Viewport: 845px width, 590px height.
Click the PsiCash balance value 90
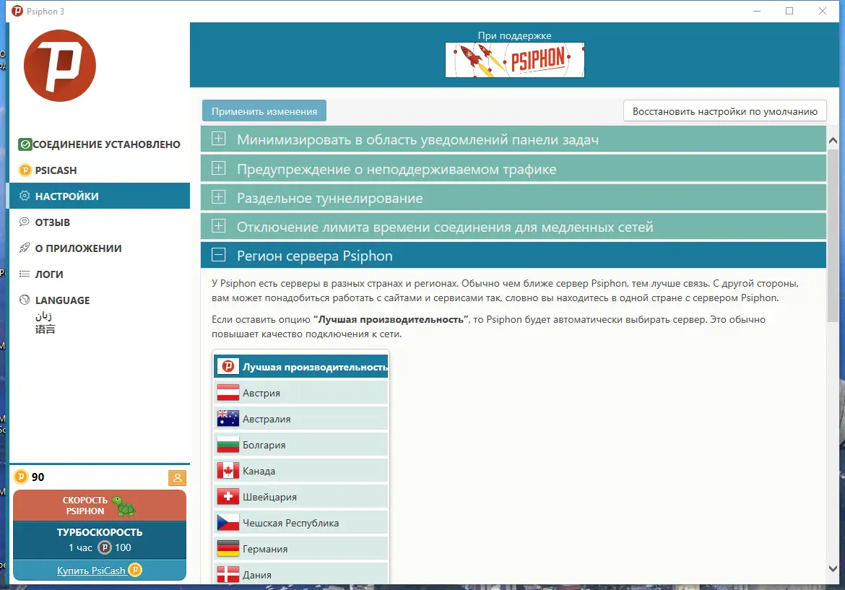click(38, 477)
